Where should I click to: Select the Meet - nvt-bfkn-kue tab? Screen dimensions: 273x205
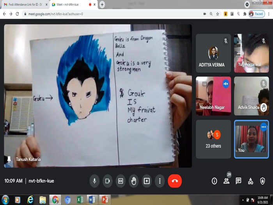(x=73, y=5)
